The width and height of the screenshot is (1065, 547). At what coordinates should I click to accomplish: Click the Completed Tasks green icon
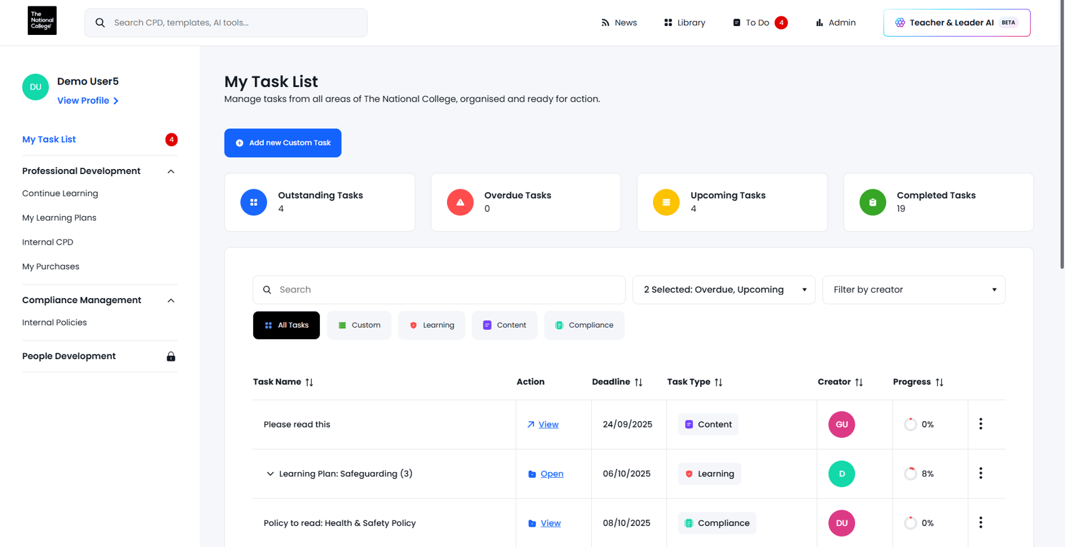(872, 202)
